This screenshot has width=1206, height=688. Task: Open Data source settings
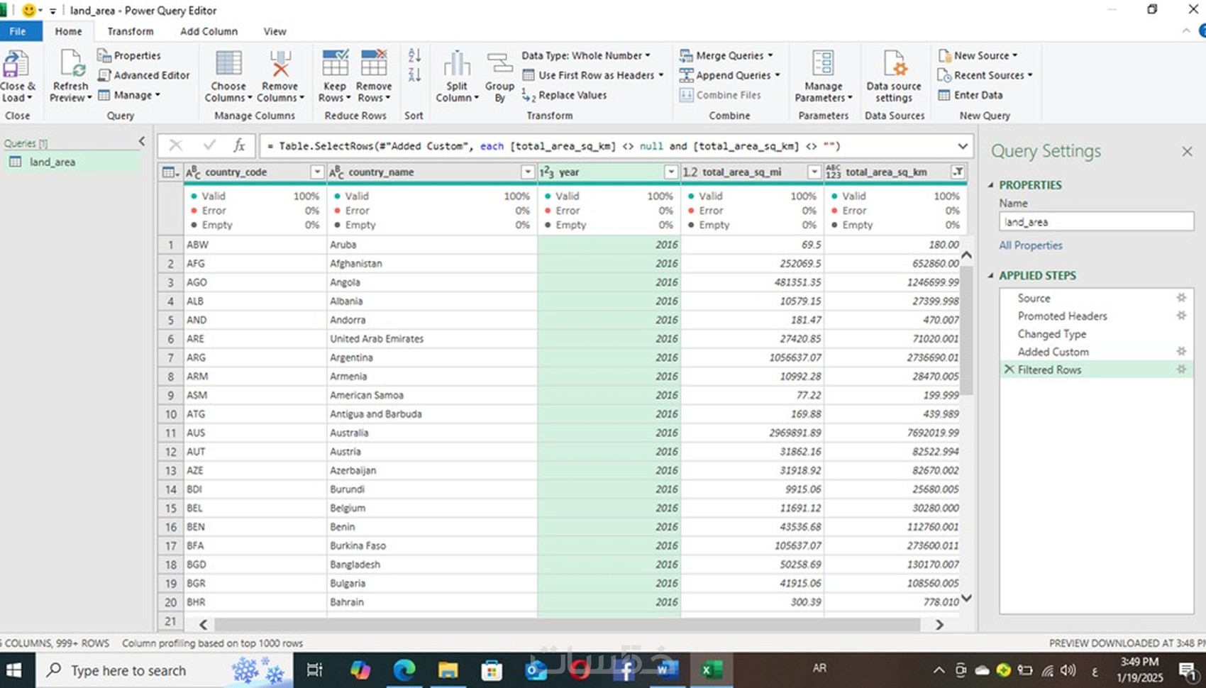pos(894,77)
